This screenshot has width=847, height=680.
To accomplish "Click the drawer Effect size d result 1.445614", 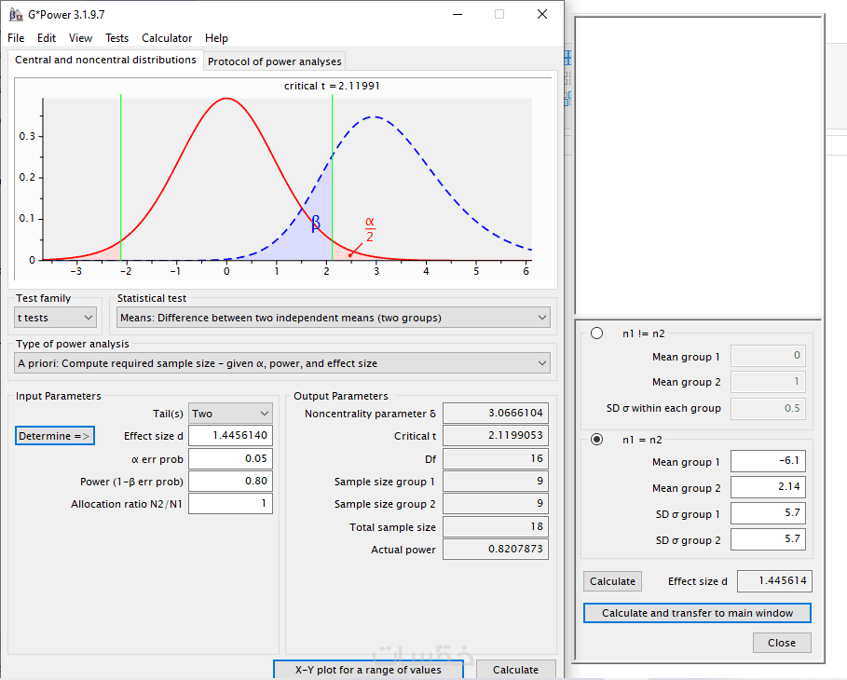I will [x=774, y=581].
